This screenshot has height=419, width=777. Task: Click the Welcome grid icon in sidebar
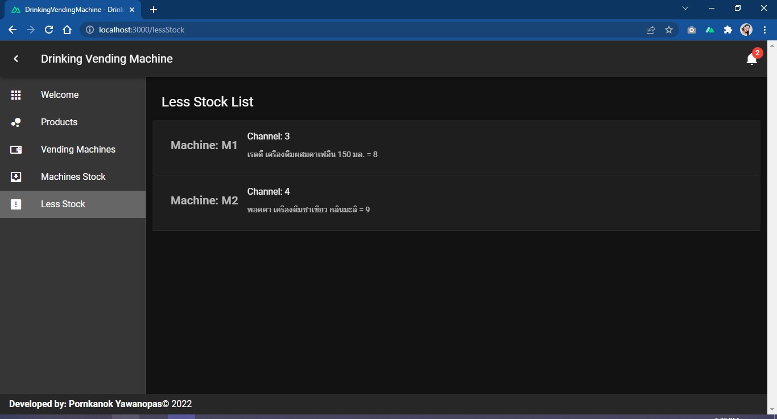[16, 95]
